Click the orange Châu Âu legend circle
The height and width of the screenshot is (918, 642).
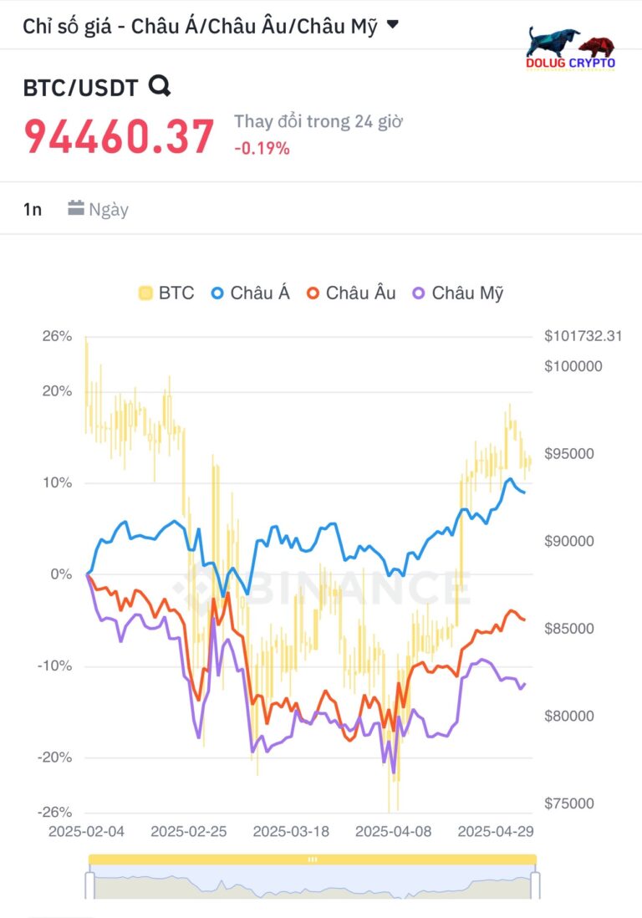313,293
